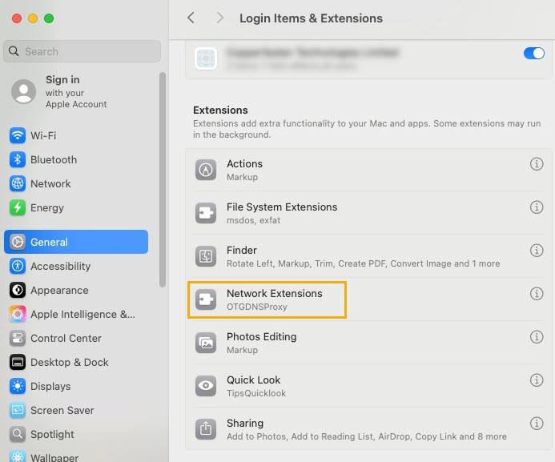
Task: Open the Appearance settings pane
Action: (x=59, y=291)
